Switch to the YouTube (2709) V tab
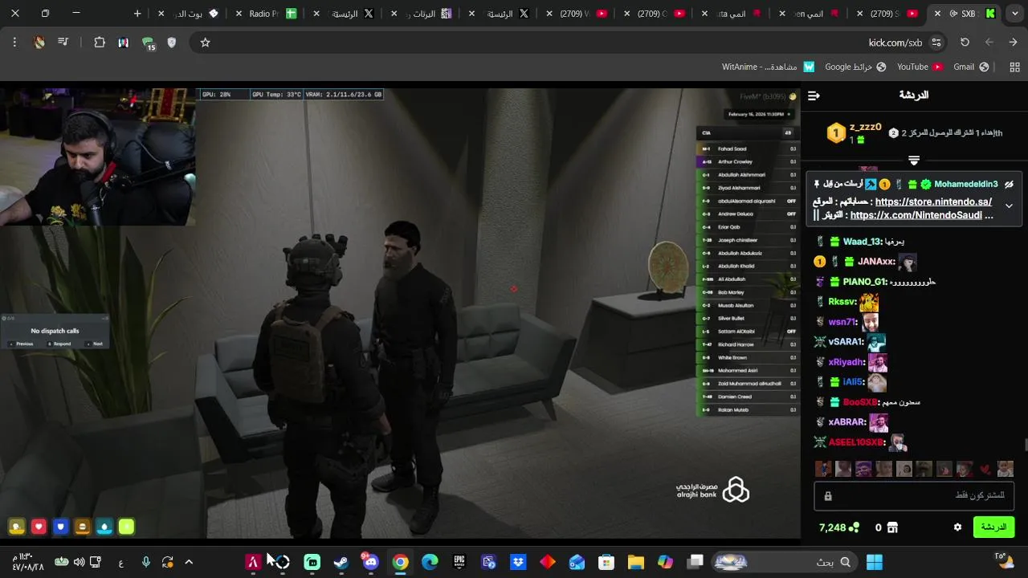 tap(577, 14)
